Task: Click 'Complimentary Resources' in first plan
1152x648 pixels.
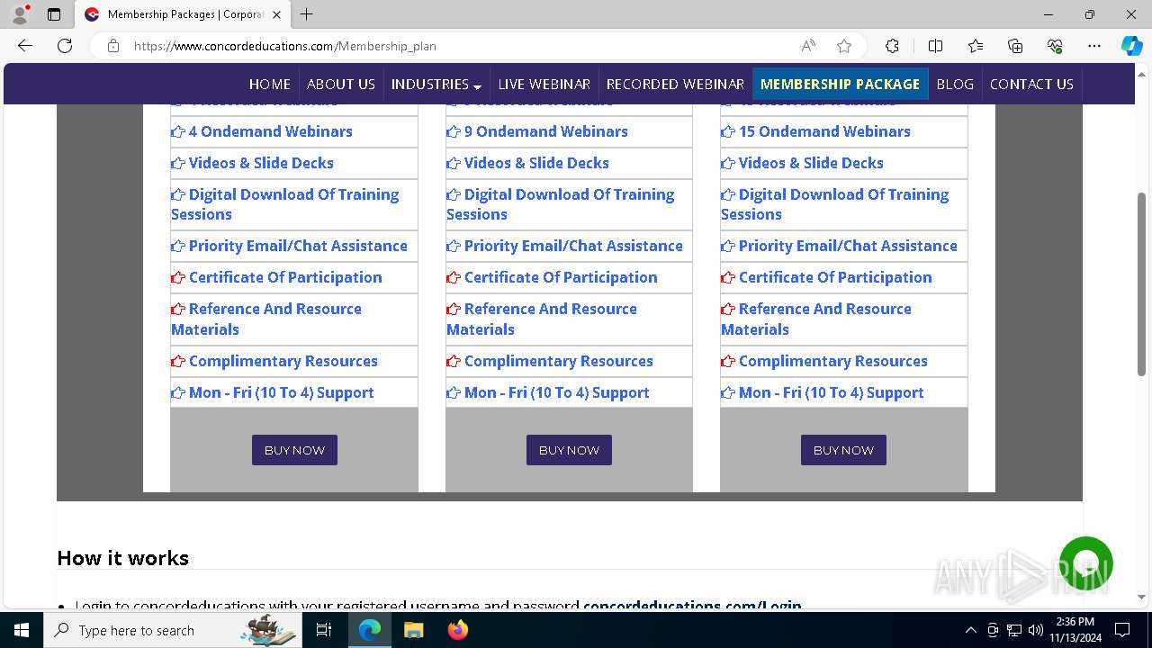Action: (283, 361)
